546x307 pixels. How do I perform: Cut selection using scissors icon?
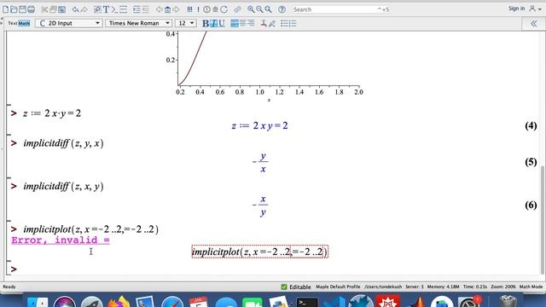pos(44,9)
